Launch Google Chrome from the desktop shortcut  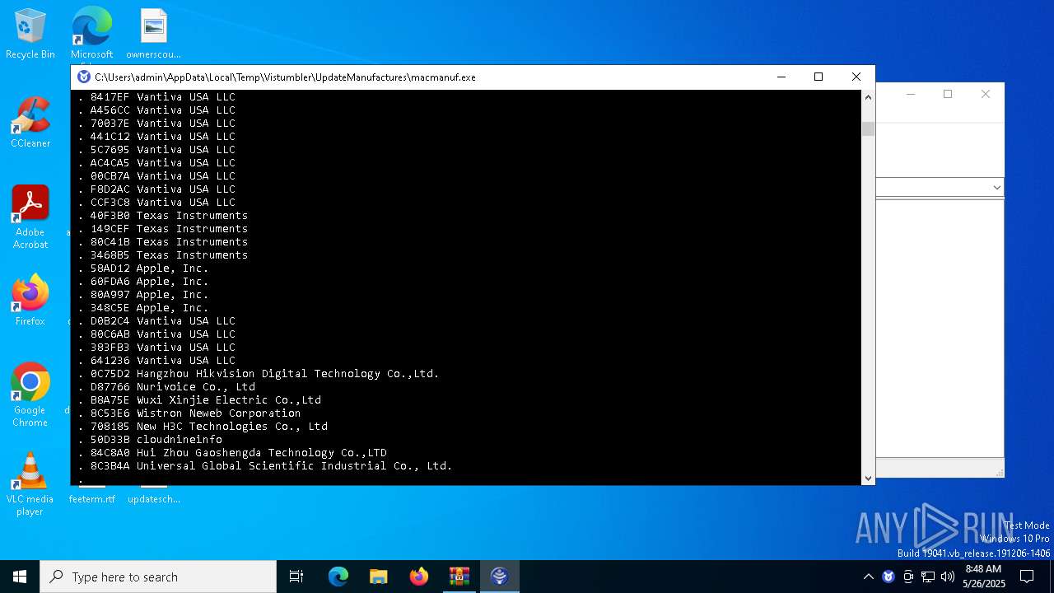[30, 395]
